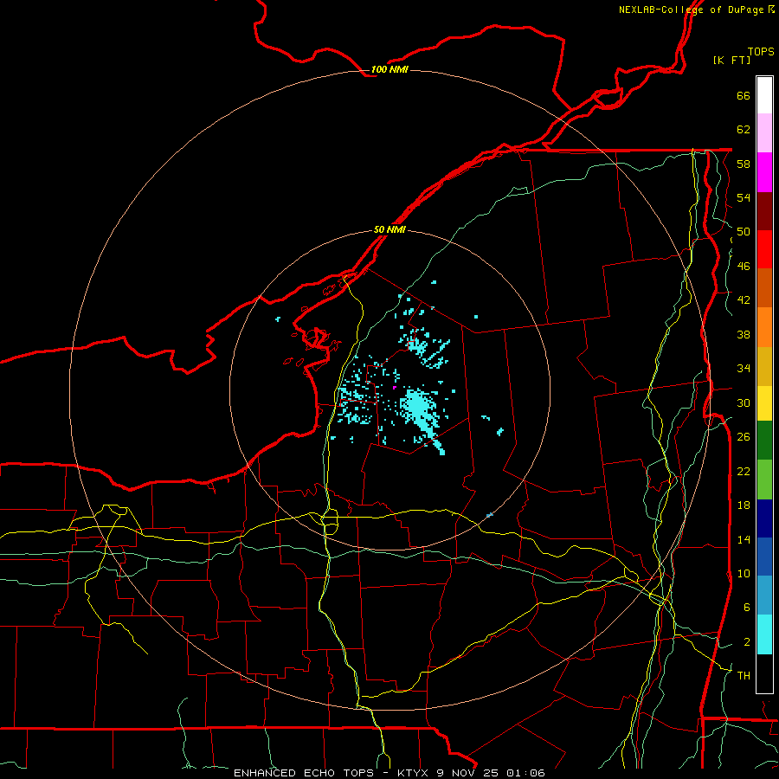
Task: Click the 26 legend value label
Action: click(744, 437)
